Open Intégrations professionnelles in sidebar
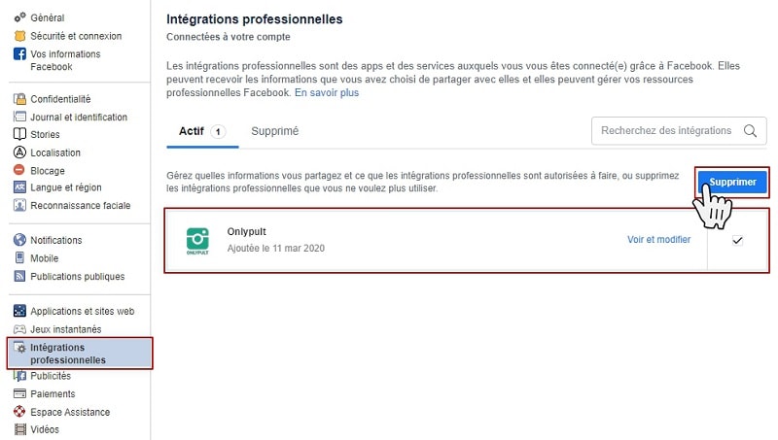The image size is (778, 440). coord(68,354)
